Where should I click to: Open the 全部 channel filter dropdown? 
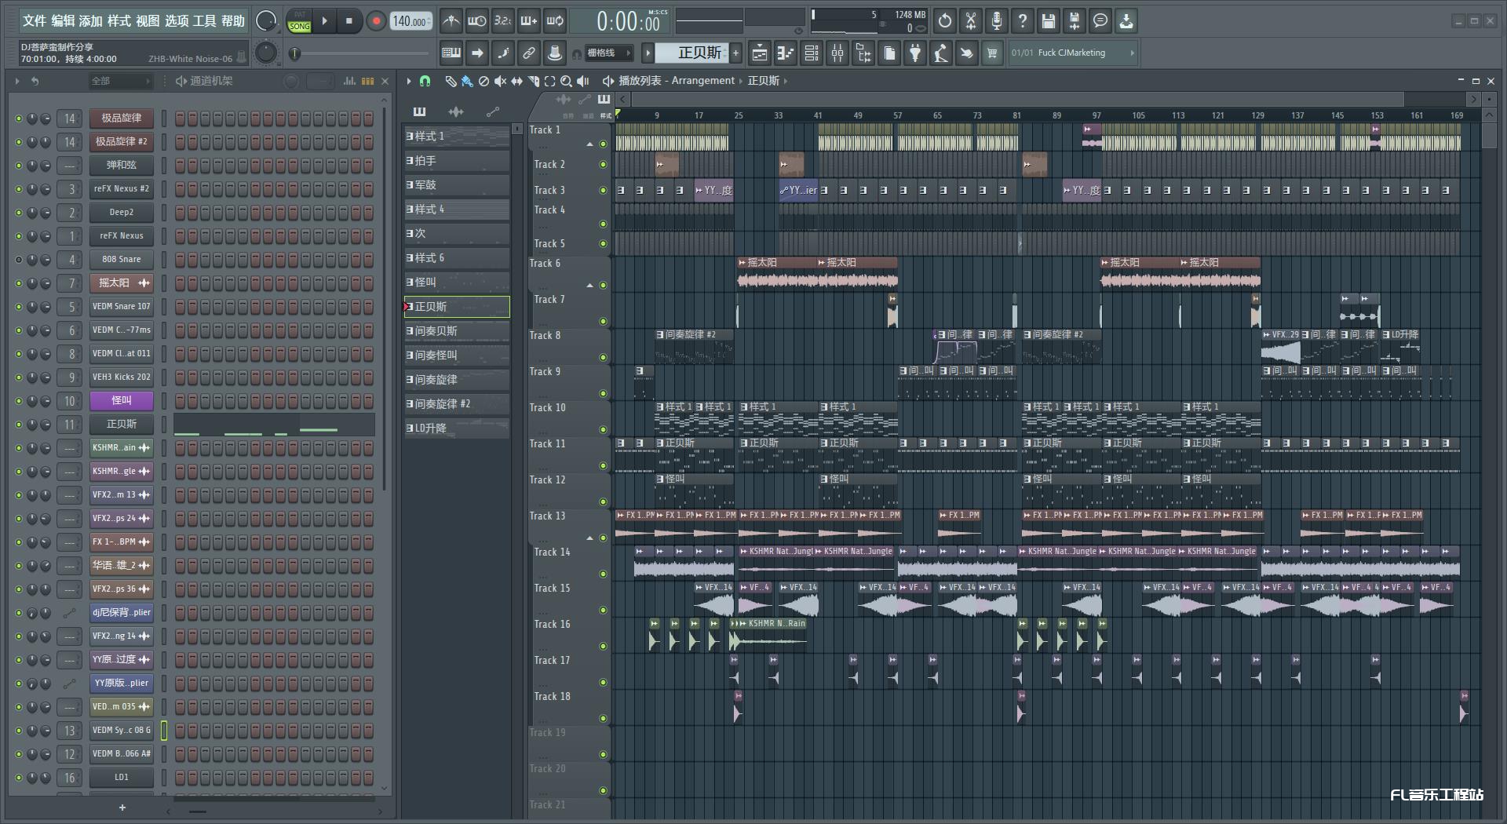tap(119, 81)
